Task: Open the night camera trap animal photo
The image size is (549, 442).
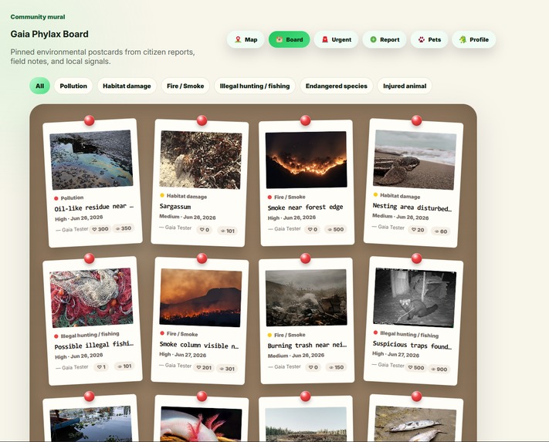Action: click(415, 298)
